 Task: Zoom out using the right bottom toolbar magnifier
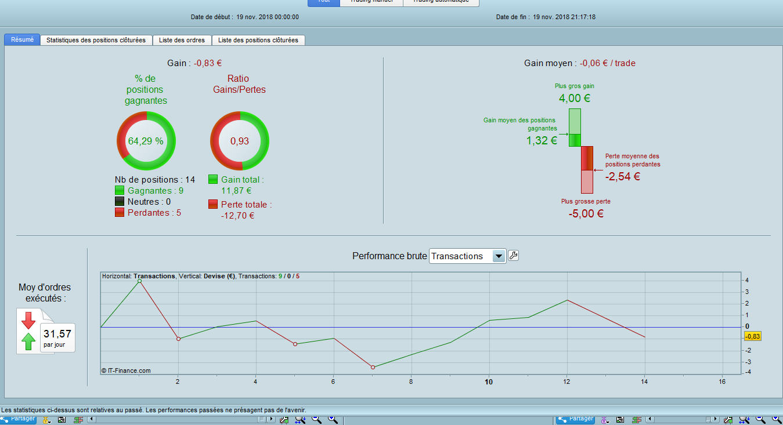coord(760,420)
